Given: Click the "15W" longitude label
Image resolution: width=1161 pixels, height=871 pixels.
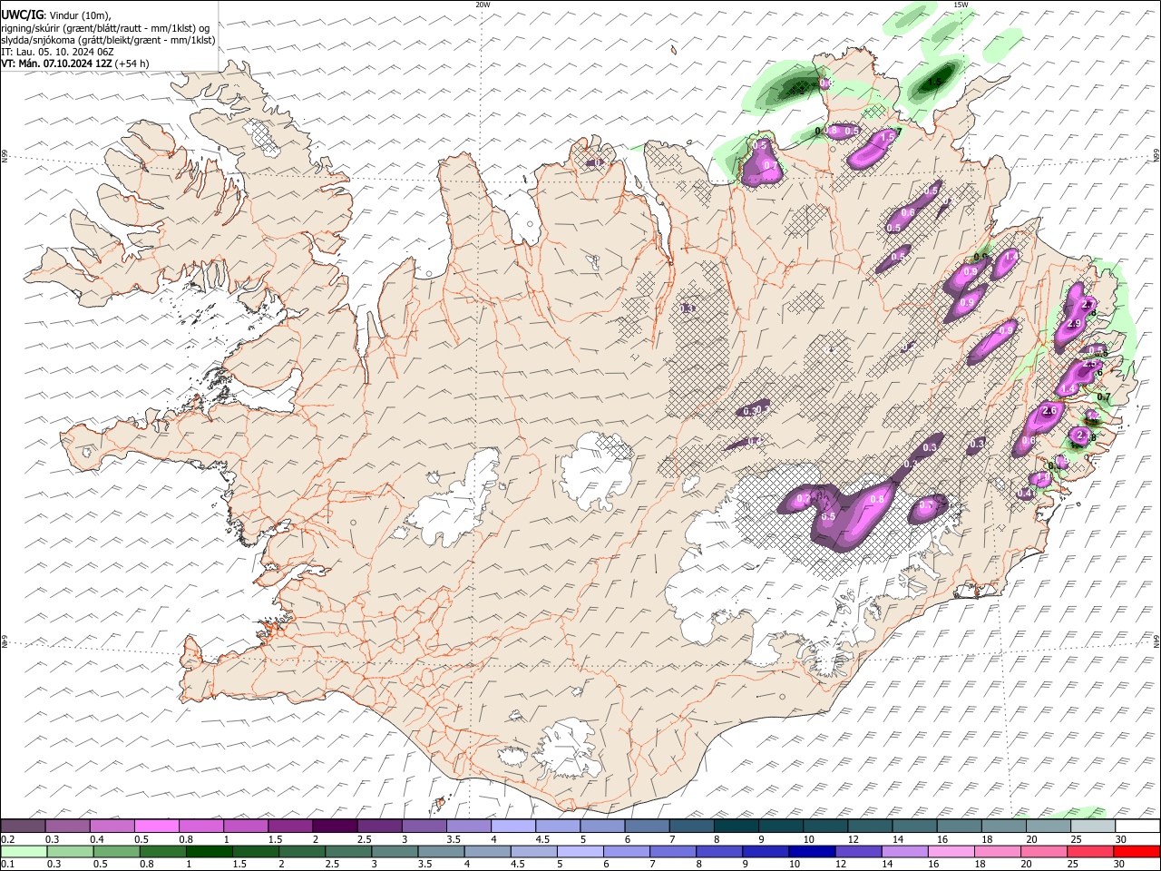Looking at the screenshot, I should point(961,5).
